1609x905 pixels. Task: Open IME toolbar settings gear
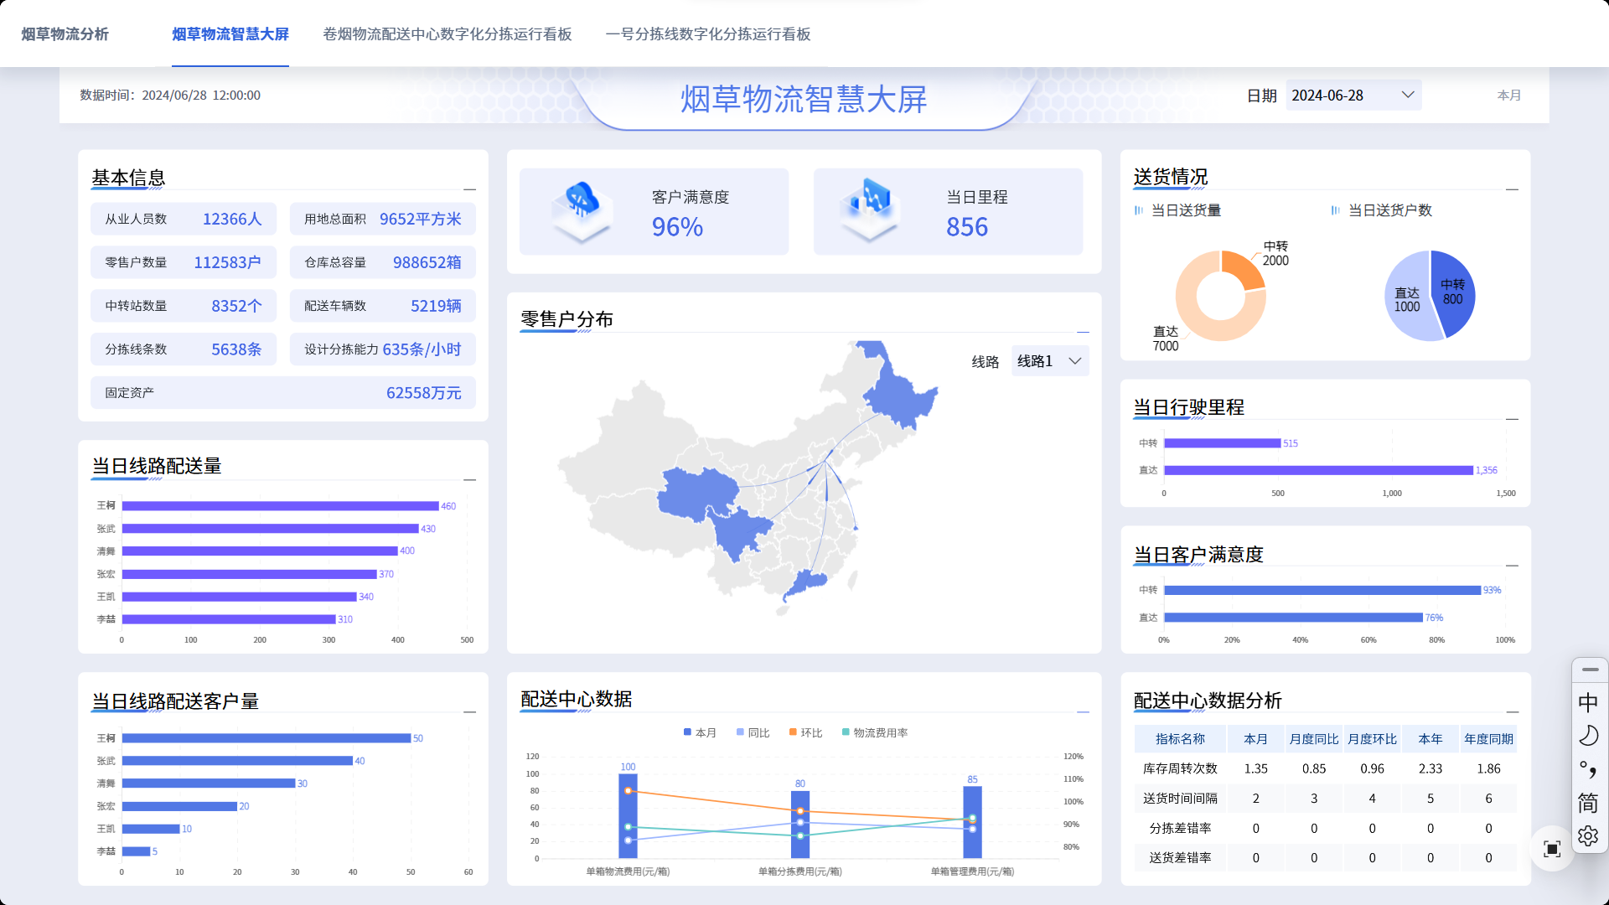[x=1588, y=836]
